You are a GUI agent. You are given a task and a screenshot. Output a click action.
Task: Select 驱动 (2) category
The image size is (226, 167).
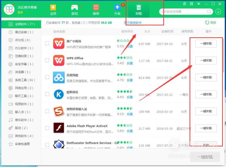21,128
